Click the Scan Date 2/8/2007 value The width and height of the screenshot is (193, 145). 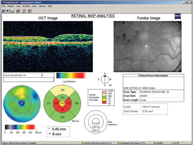(143, 96)
